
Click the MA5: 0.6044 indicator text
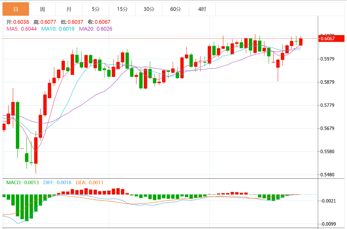(x=22, y=29)
